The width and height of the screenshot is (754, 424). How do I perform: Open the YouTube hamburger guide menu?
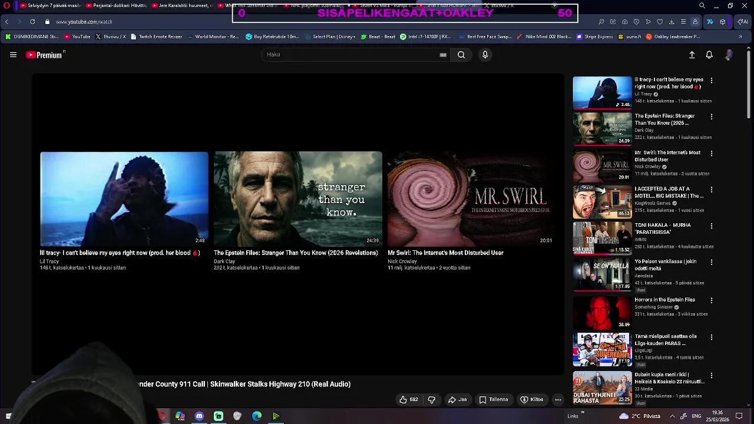pyautogui.click(x=13, y=55)
